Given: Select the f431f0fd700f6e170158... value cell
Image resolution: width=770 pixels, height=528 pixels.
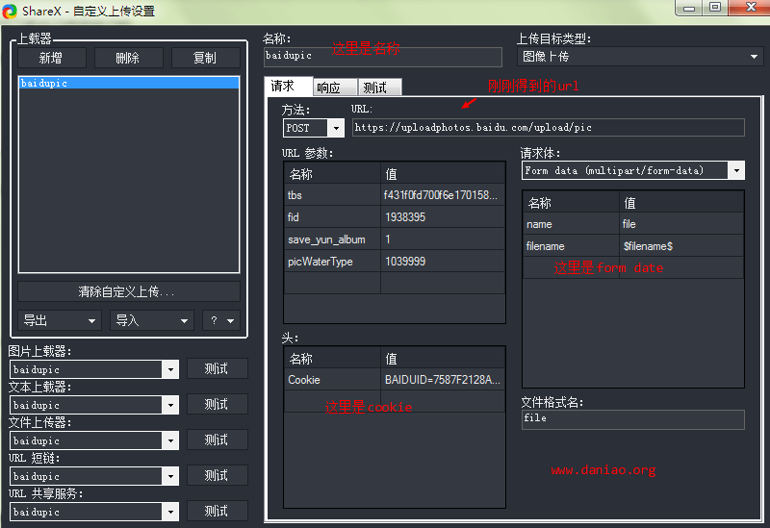Looking at the screenshot, I should 443,195.
